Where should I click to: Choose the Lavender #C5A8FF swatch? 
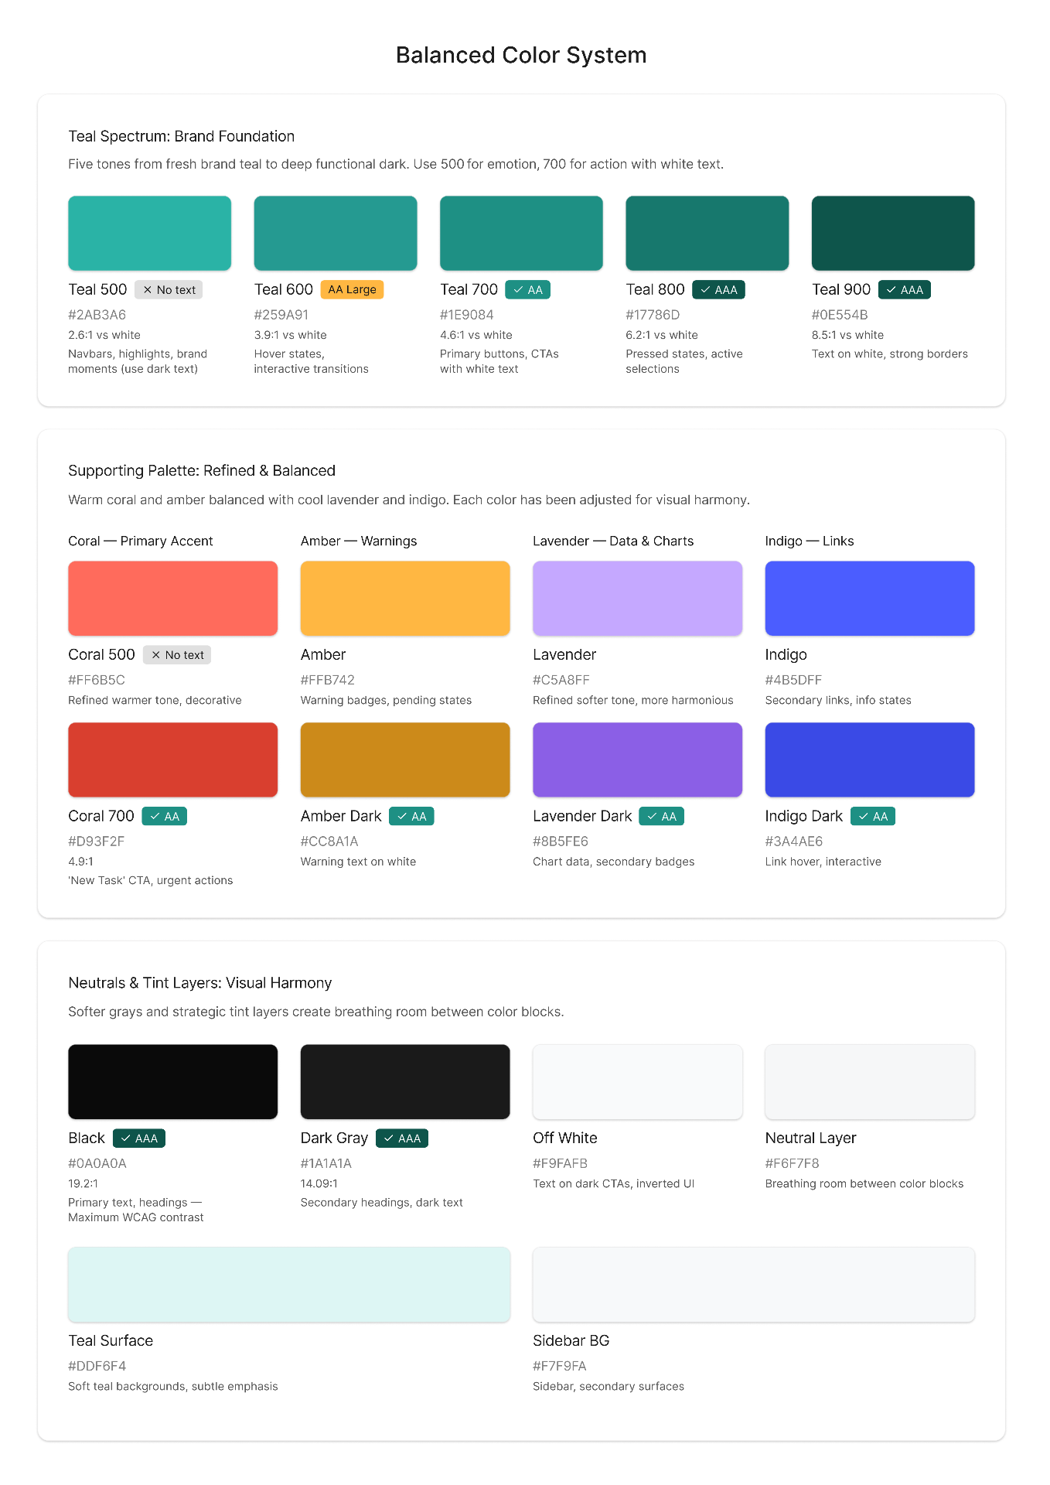pos(637,598)
